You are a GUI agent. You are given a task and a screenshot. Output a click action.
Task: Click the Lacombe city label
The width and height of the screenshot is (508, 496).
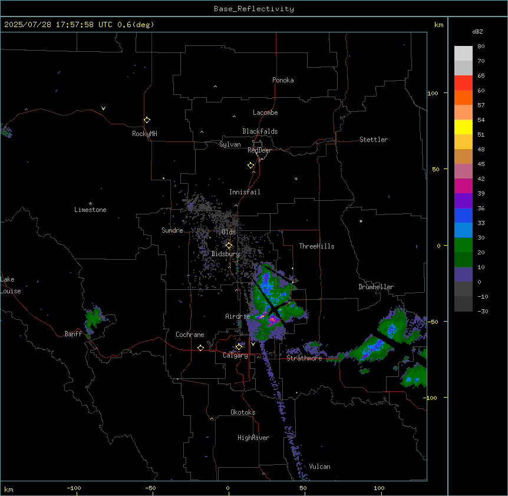265,113
